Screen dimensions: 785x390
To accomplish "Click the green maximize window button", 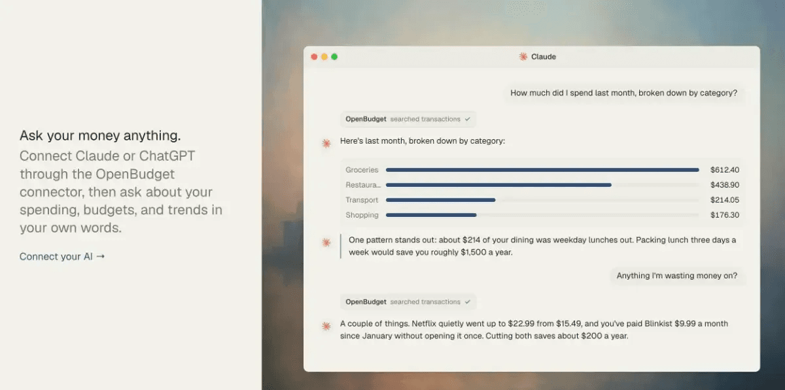I will 334,57.
